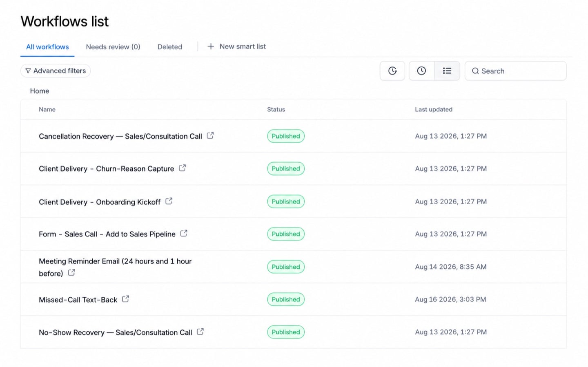
Task: Sort by Last updated column header
Action: click(x=434, y=109)
